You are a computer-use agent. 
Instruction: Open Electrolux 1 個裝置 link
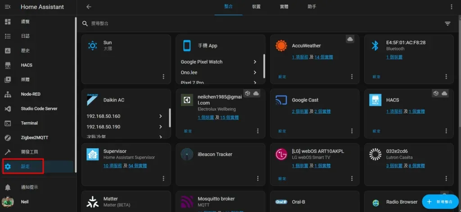coord(206,118)
